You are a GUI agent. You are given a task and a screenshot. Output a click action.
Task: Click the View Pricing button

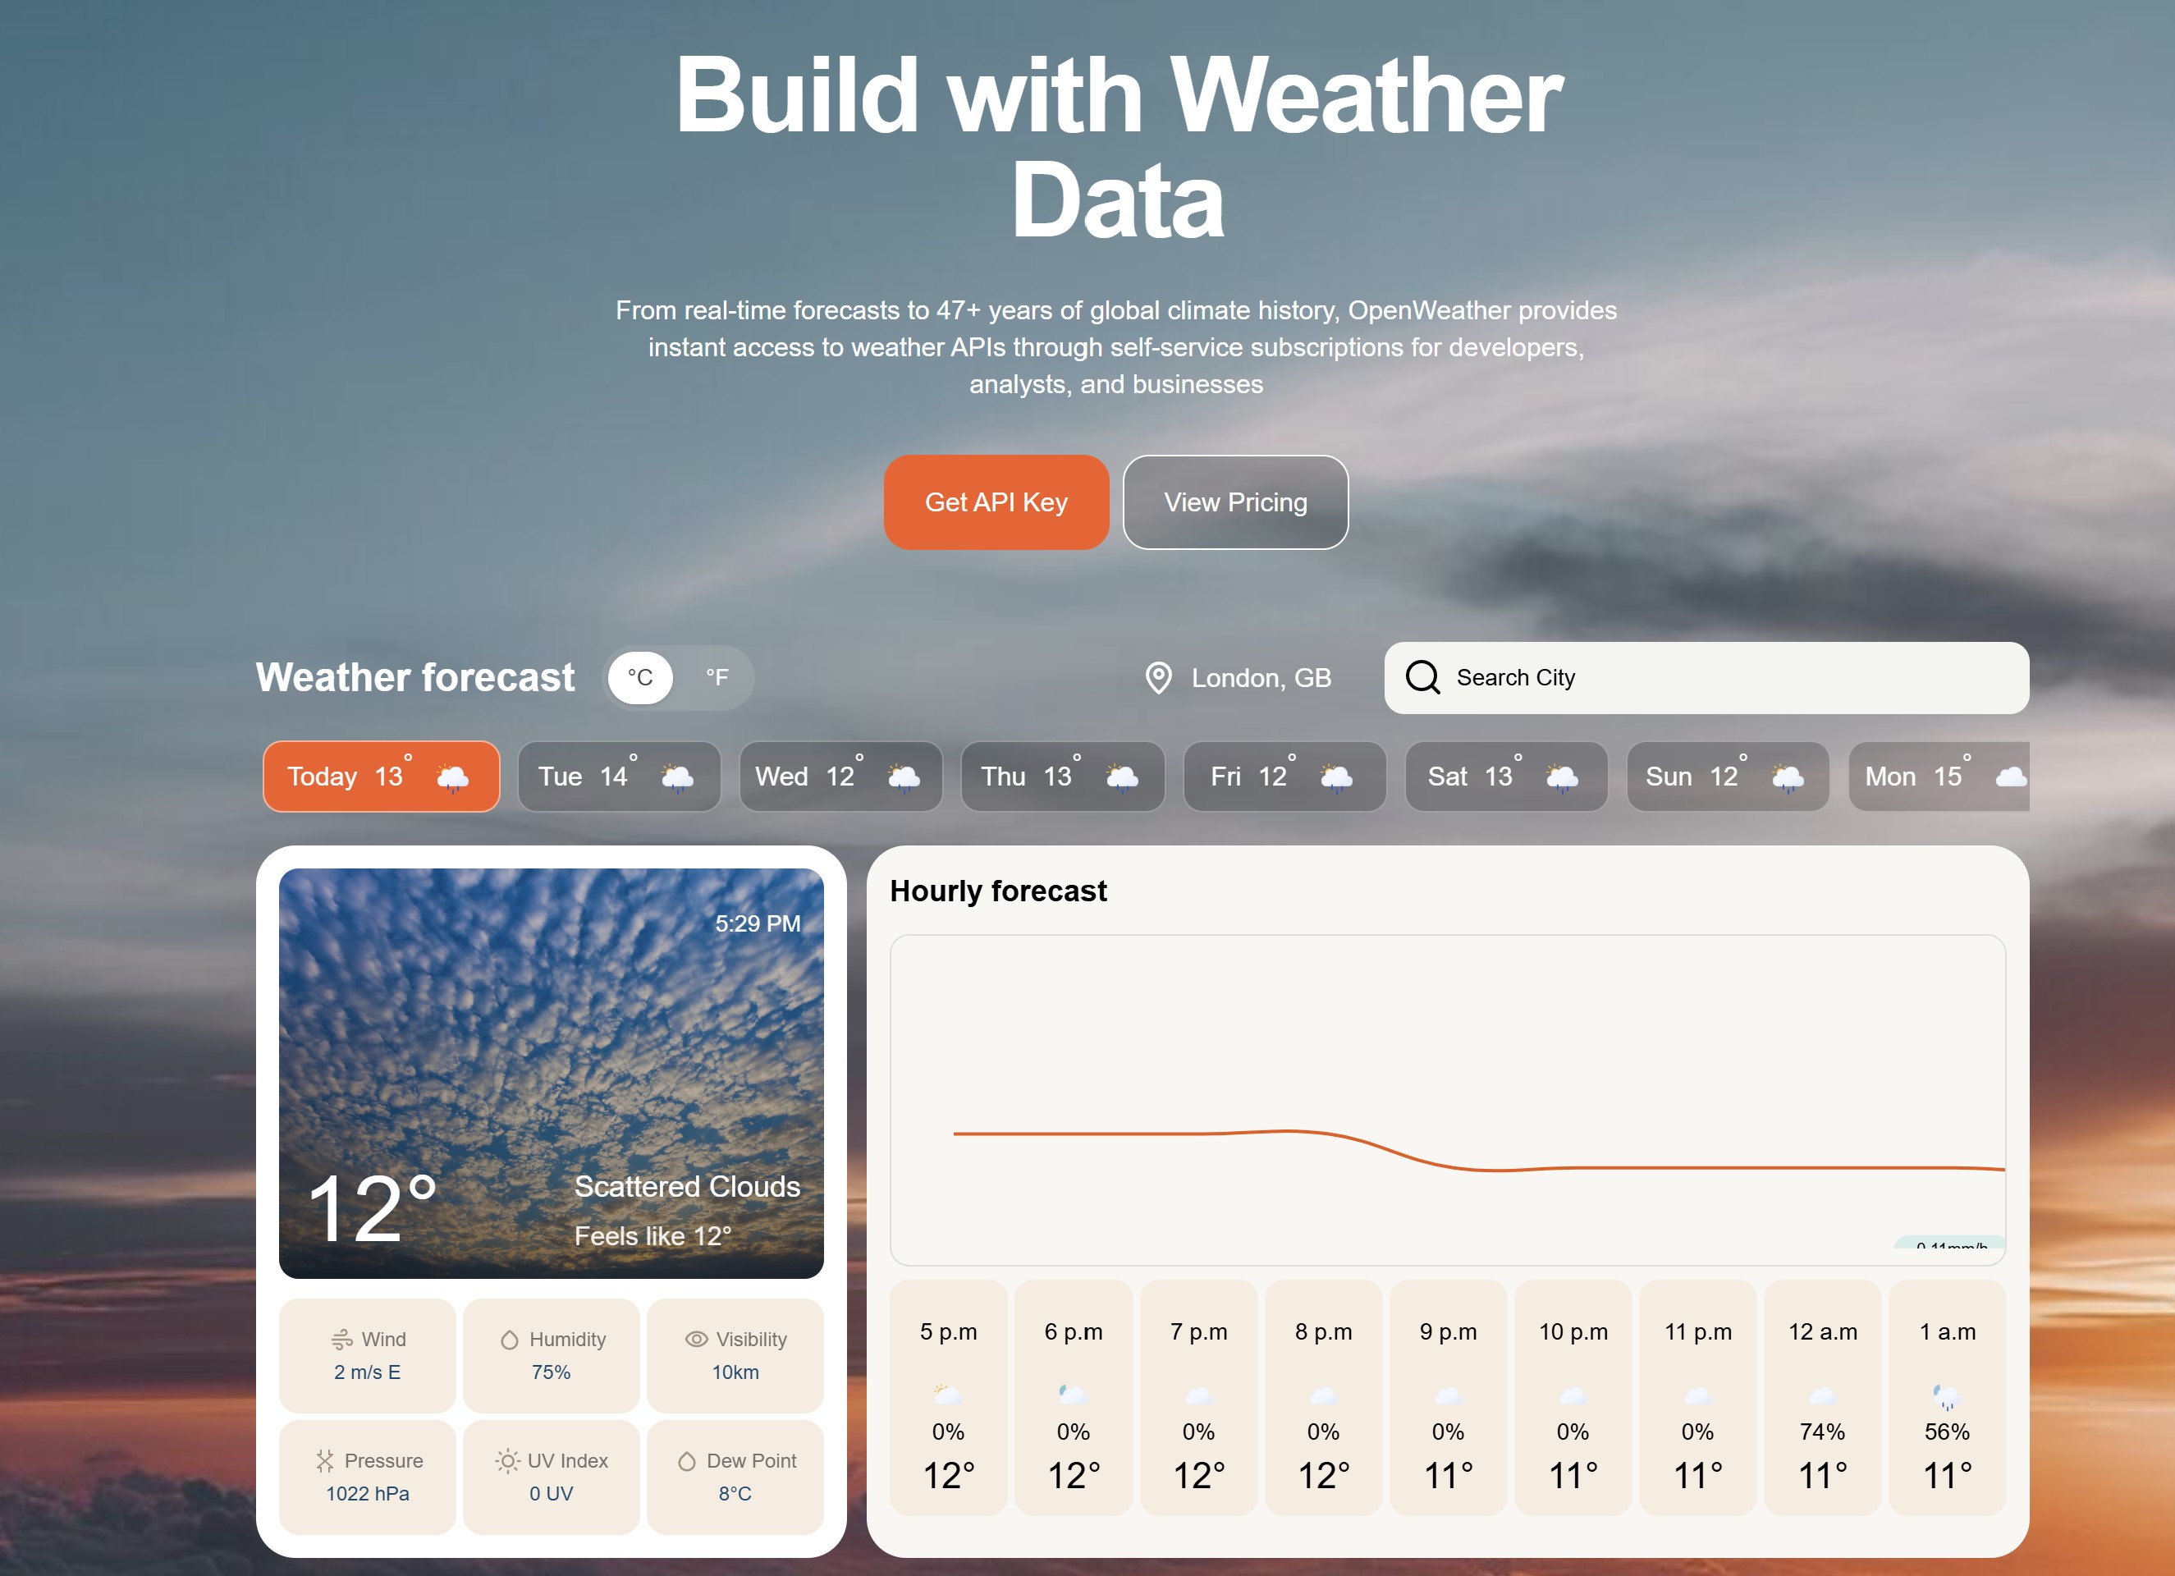point(1235,502)
